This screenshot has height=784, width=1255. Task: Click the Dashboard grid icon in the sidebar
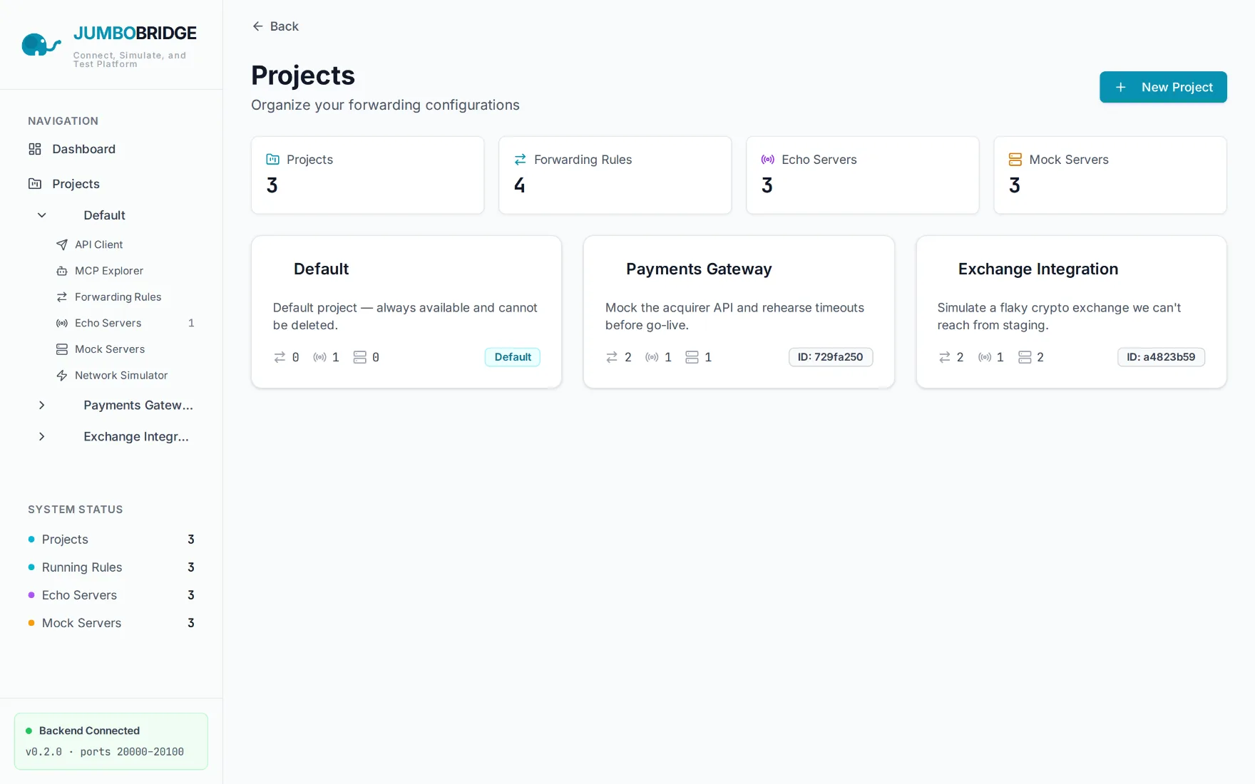point(35,149)
